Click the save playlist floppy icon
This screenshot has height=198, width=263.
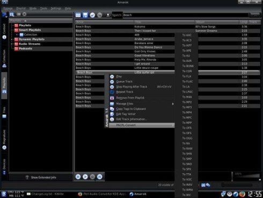(85, 15)
